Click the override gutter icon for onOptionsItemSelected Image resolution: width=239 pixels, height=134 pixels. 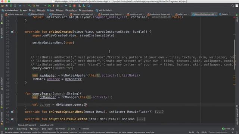point(12,119)
